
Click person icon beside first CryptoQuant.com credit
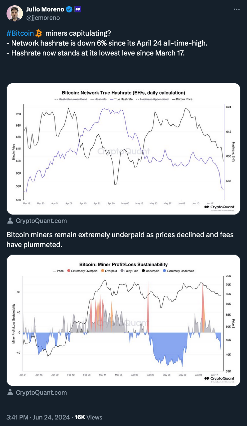tap(10, 221)
